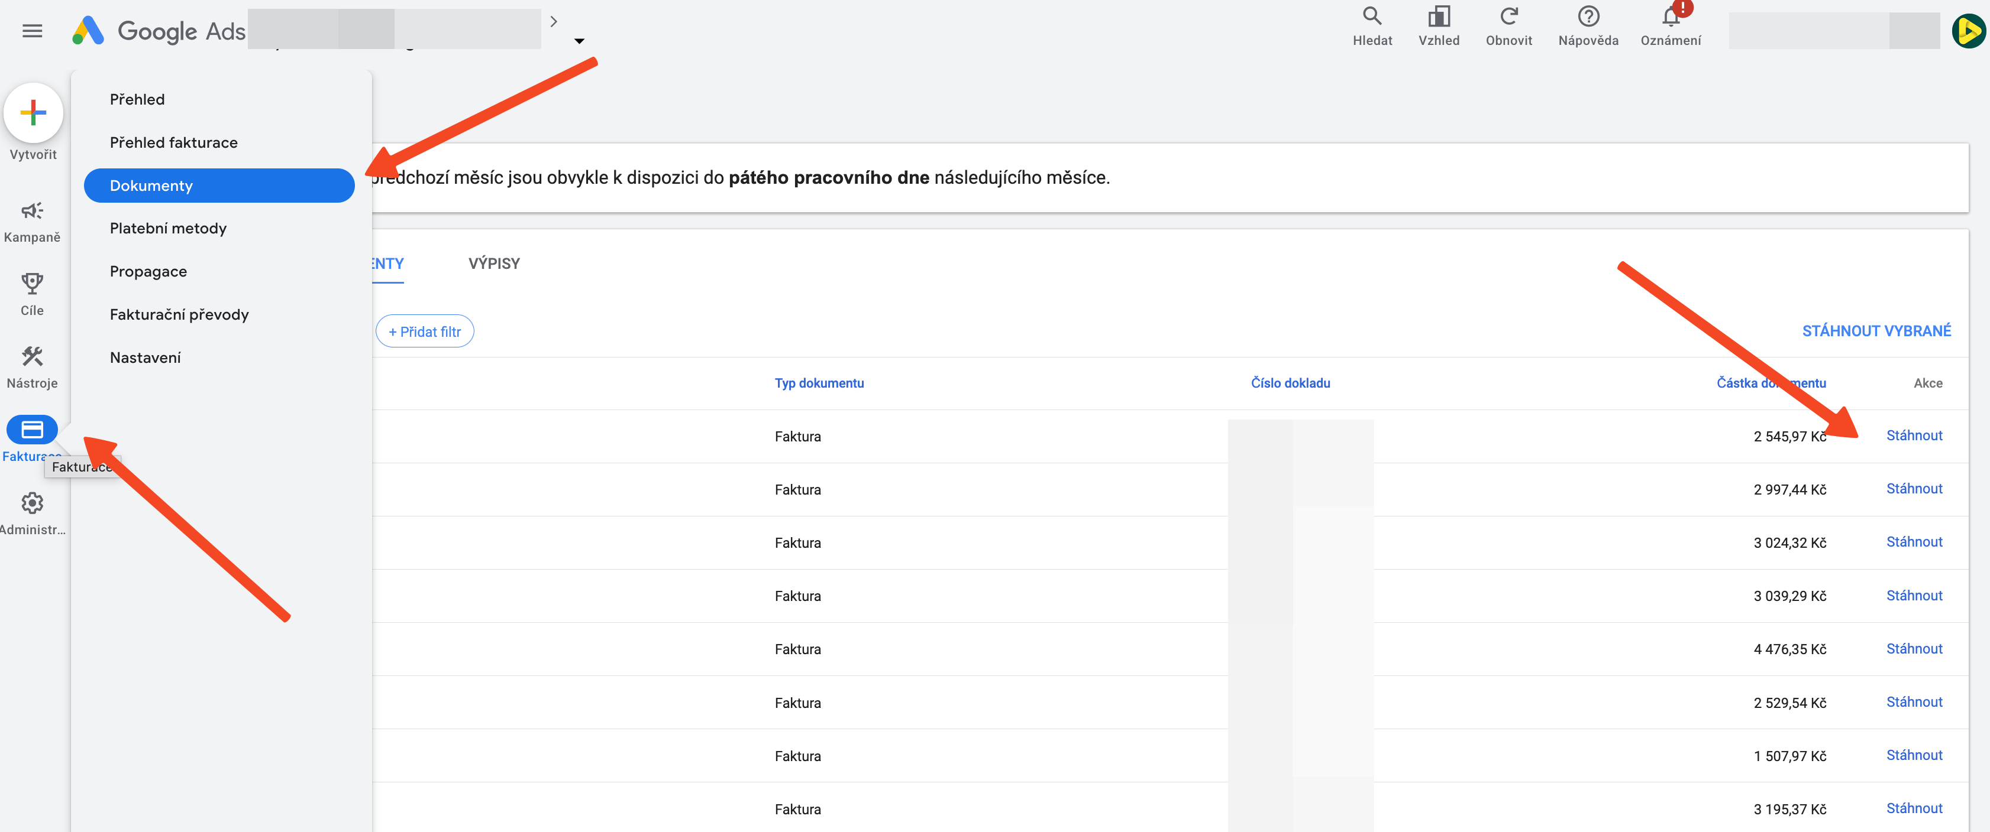Click the Obnovit refresh icon
This screenshot has height=832, width=1990.
(x=1508, y=16)
